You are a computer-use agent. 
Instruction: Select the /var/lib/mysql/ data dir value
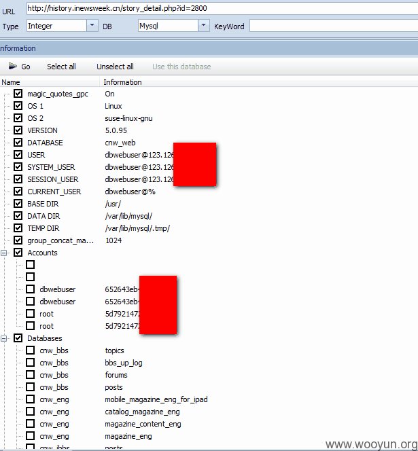click(128, 216)
